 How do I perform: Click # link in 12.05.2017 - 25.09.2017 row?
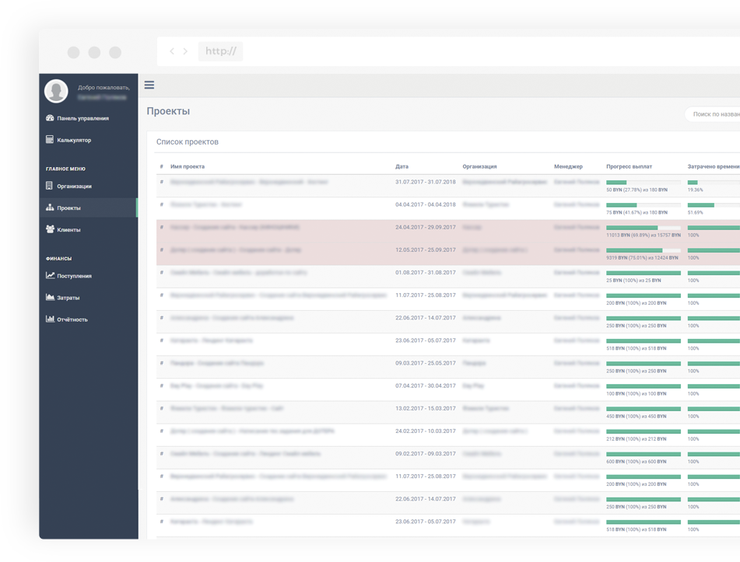(x=161, y=250)
